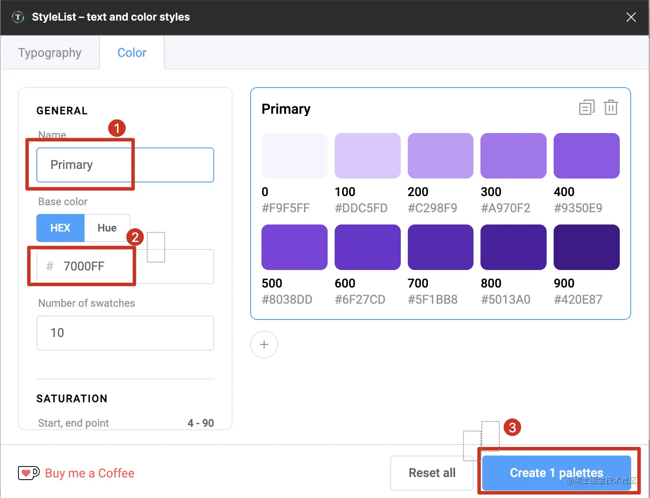Select the Color tab

(x=132, y=53)
